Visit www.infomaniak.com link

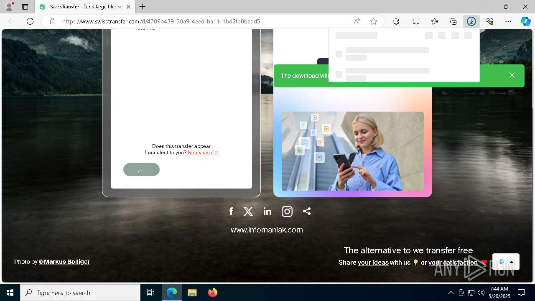pyautogui.click(x=267, y=230)
